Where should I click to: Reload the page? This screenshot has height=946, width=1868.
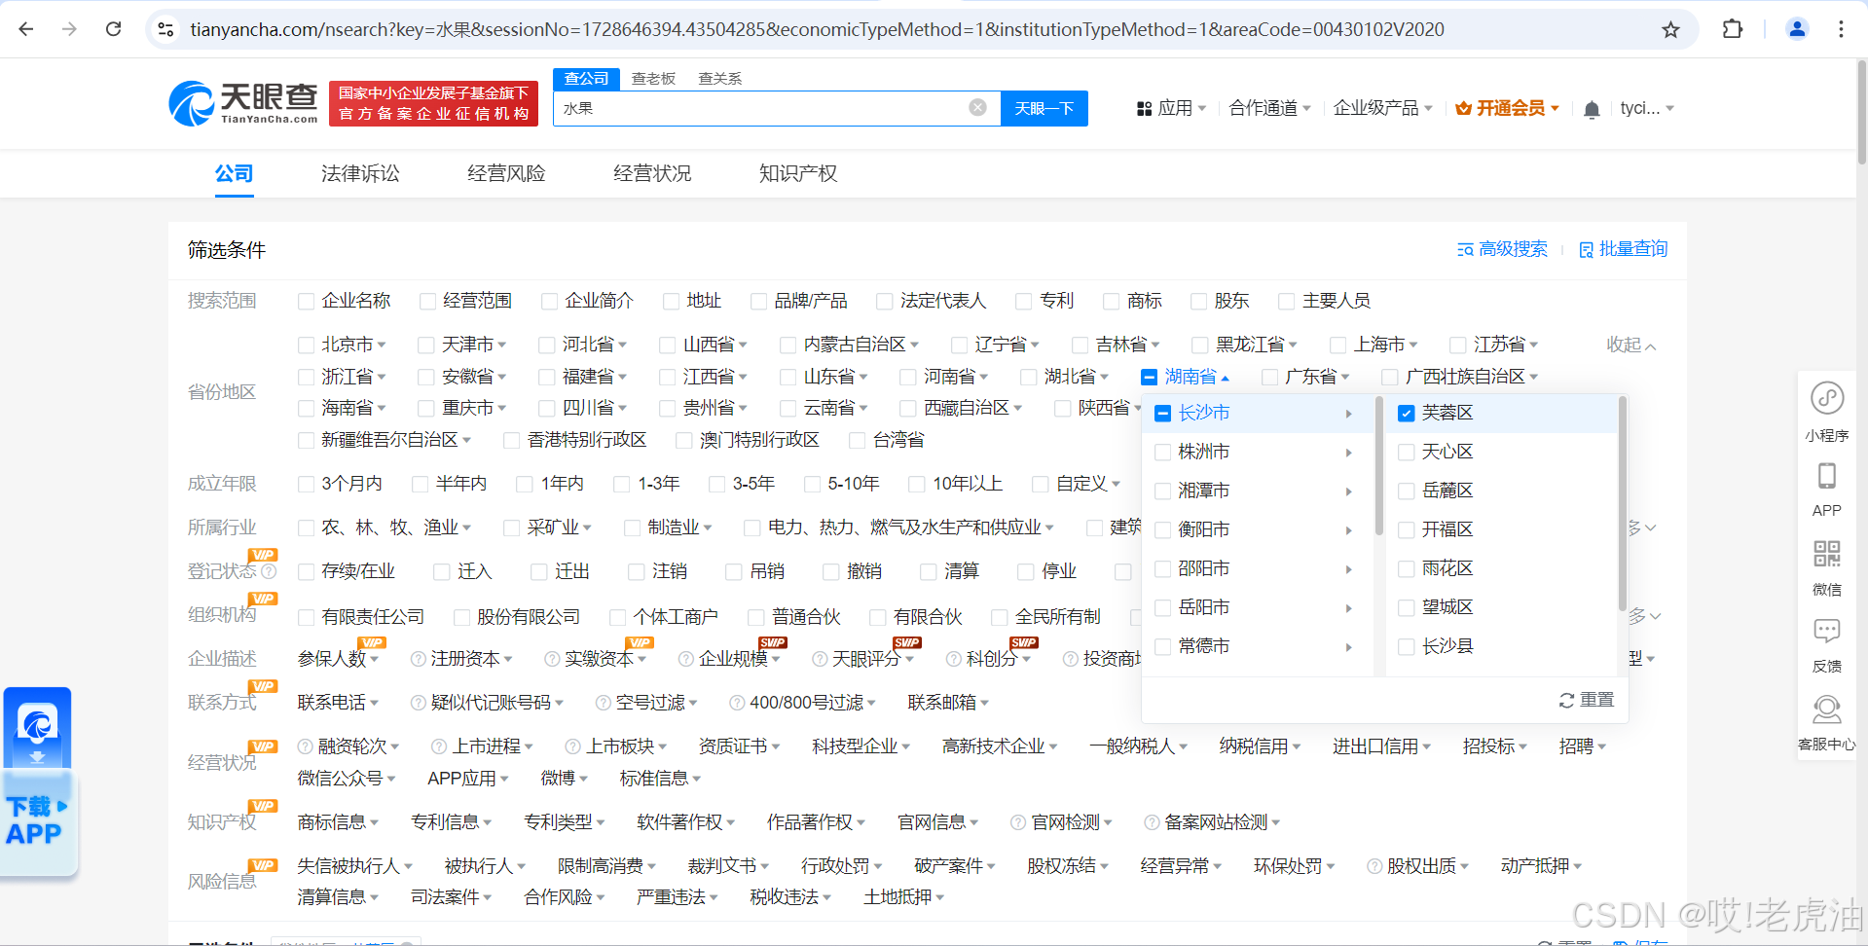pyautogui.click(x=113, y=29)
